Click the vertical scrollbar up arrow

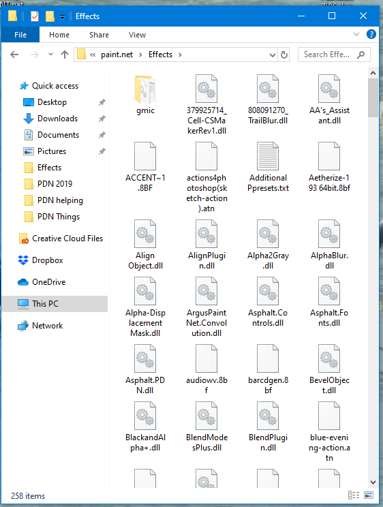pos(373,73)
